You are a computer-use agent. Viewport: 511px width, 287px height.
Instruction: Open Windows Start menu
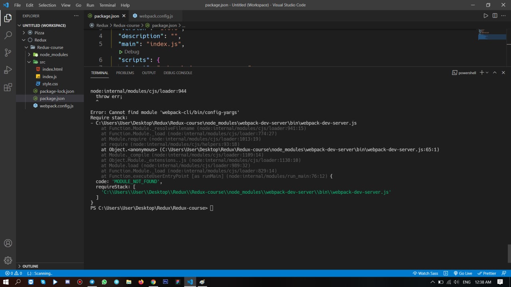(6, 282)
